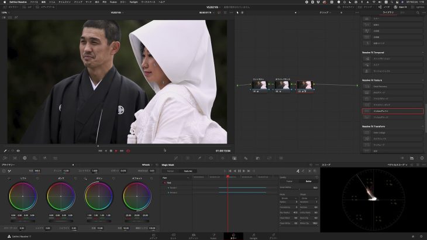Show the scopes panel icon
The height and width of the screenshot is (240, 427).
(x=412, y=158)
